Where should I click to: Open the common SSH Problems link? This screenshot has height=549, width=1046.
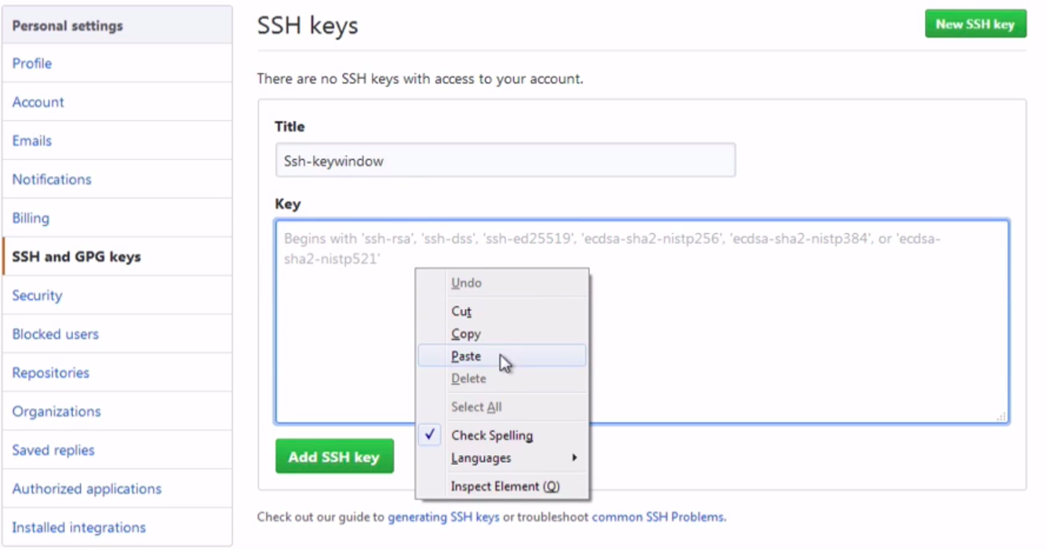click(658, 517)
